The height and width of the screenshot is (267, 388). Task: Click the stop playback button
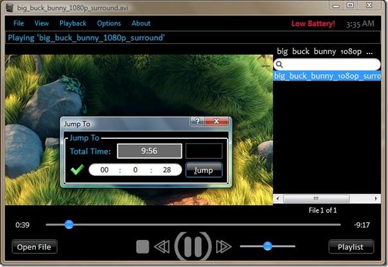pos(143,247)
